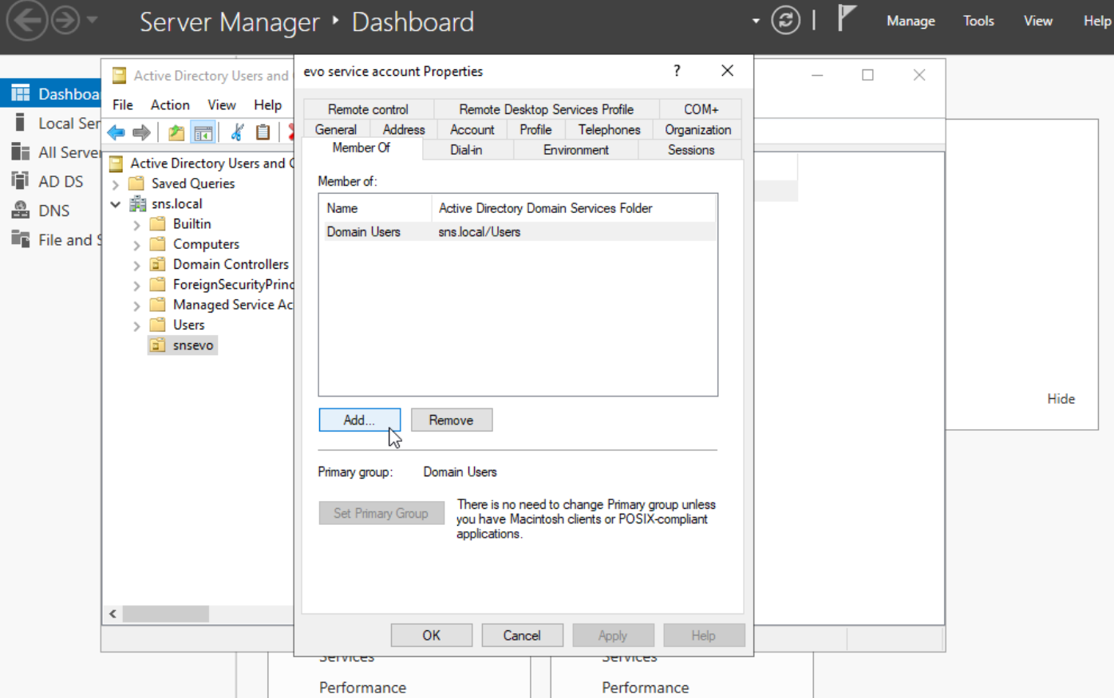Click Active Directory Users root node icon
The image size is (1114, 698).
pyautogui.click(x=117, y=163)
